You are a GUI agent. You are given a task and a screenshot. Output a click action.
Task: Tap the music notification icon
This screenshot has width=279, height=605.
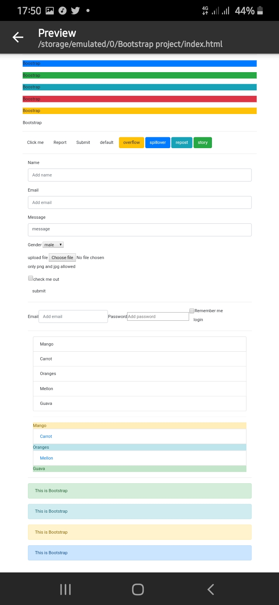tap(62, 11)
